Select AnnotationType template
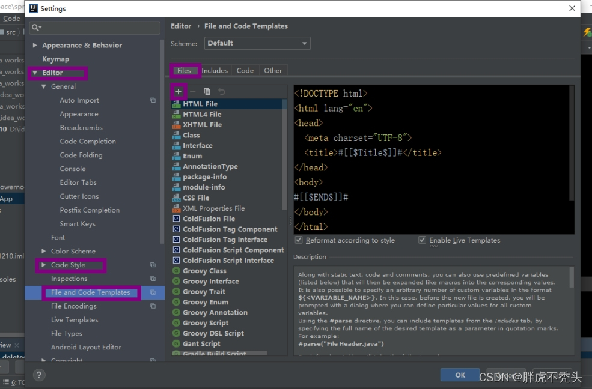592x389 pixels. 210,167
